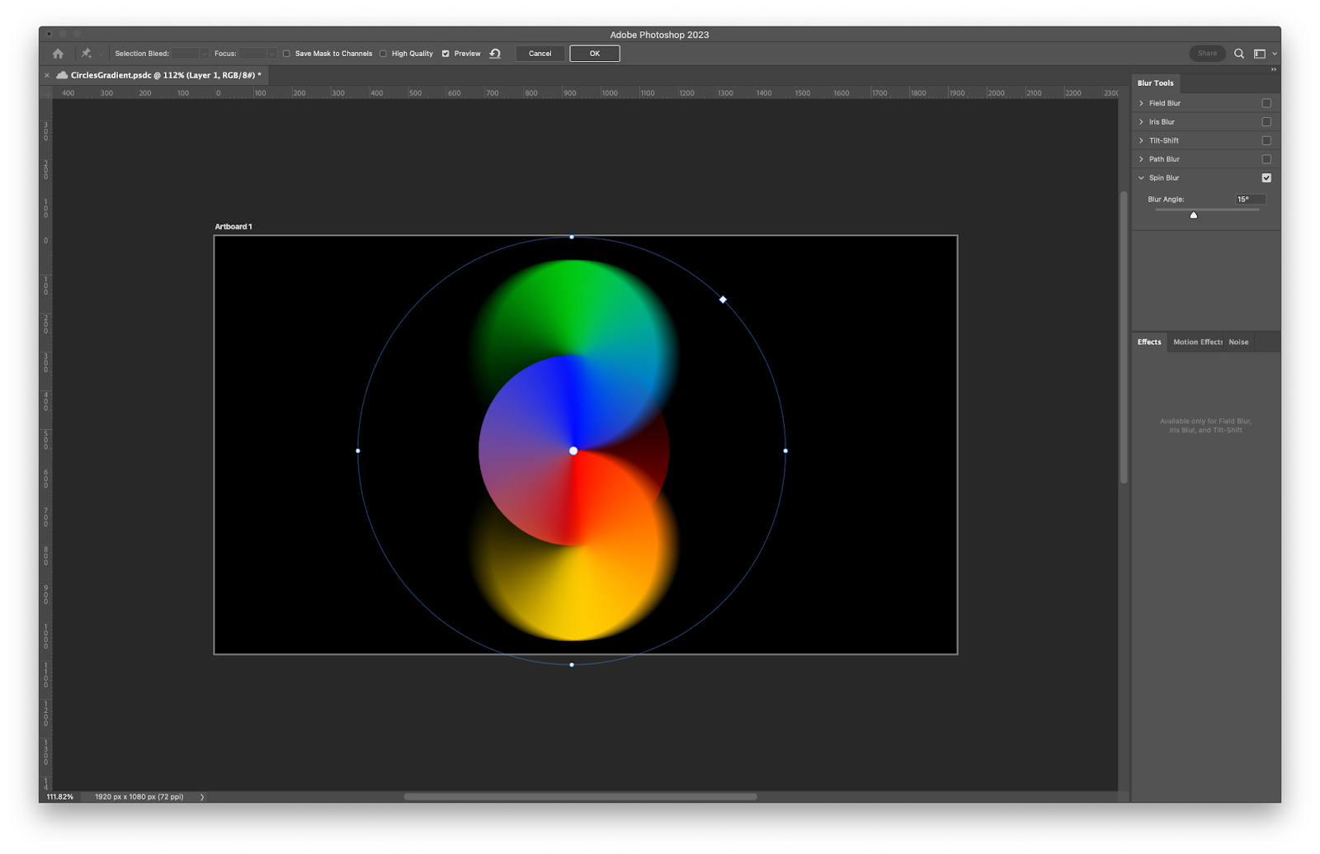
Task: Click the diamond handle on blur ring
Action: click(x=723, y=300)
